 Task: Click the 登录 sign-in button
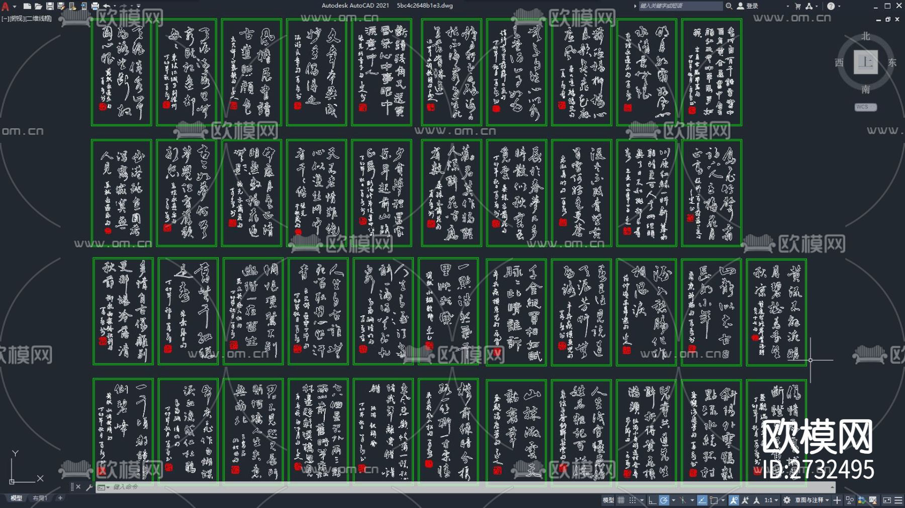752,6
